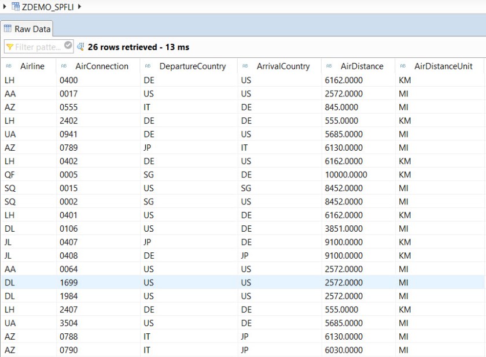
Task: Click the ZDEMO_SPFLI table icon in breadcrumb
Action: tap(16, 6)
